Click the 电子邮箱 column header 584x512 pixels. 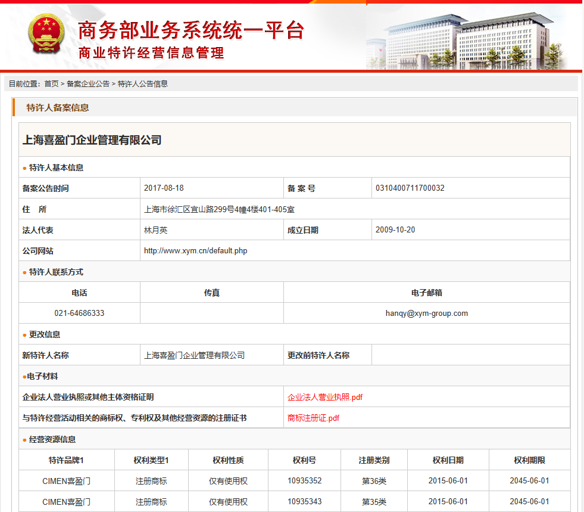pos(427,293)
